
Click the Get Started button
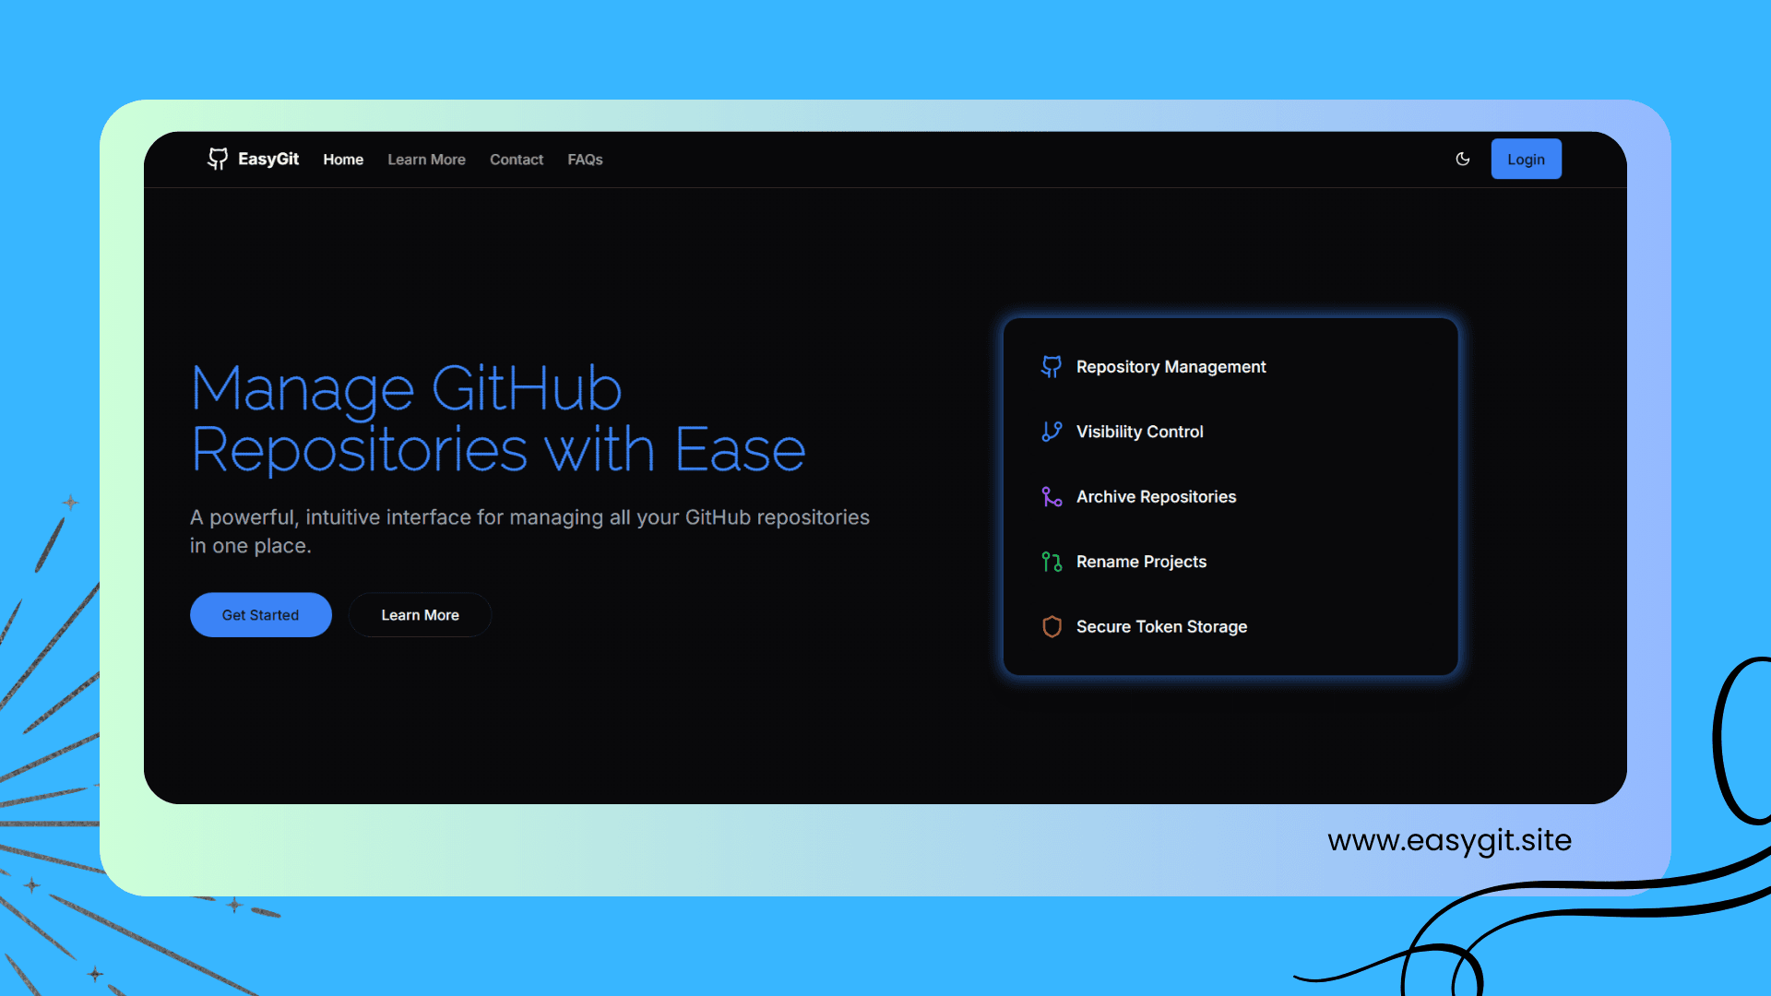click(260, 615)
